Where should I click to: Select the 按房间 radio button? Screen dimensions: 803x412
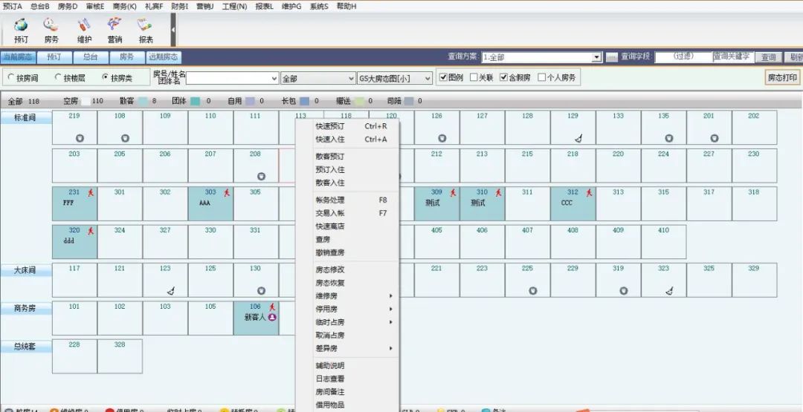pyautogui.click(x=12, y=77)
